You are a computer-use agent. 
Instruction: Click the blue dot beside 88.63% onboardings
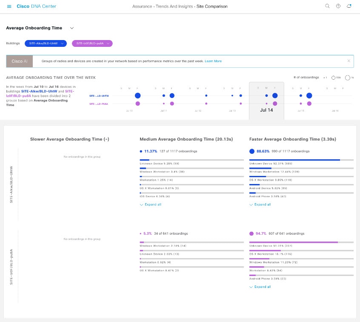pos(252,151)
